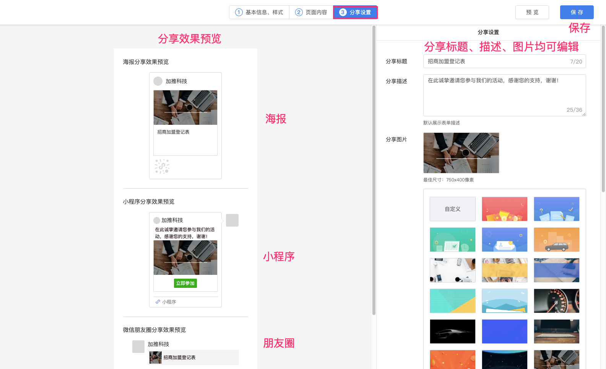Select the black car silhouette image
Image resolution: width=606 pixels, height=369 pixels.
(x=453, y=331)
